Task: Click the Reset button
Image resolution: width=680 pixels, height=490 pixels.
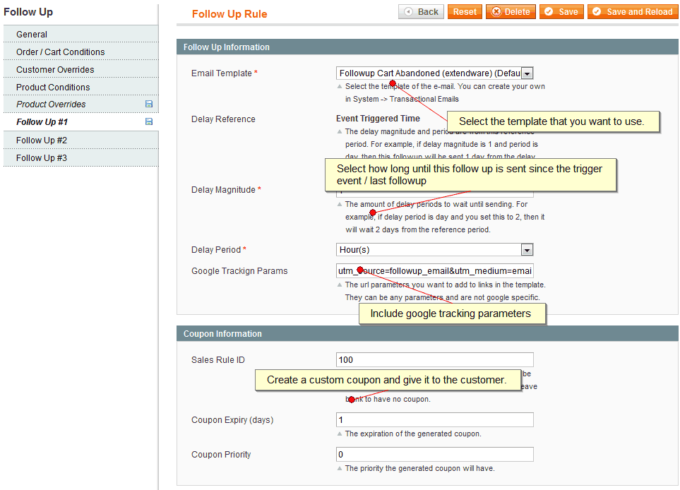Action: pos(464,11)
